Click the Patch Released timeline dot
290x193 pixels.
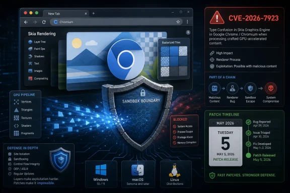[248, 155]
